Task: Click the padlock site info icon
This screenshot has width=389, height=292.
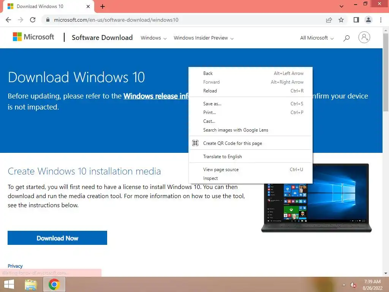Action: coord(48,20)
